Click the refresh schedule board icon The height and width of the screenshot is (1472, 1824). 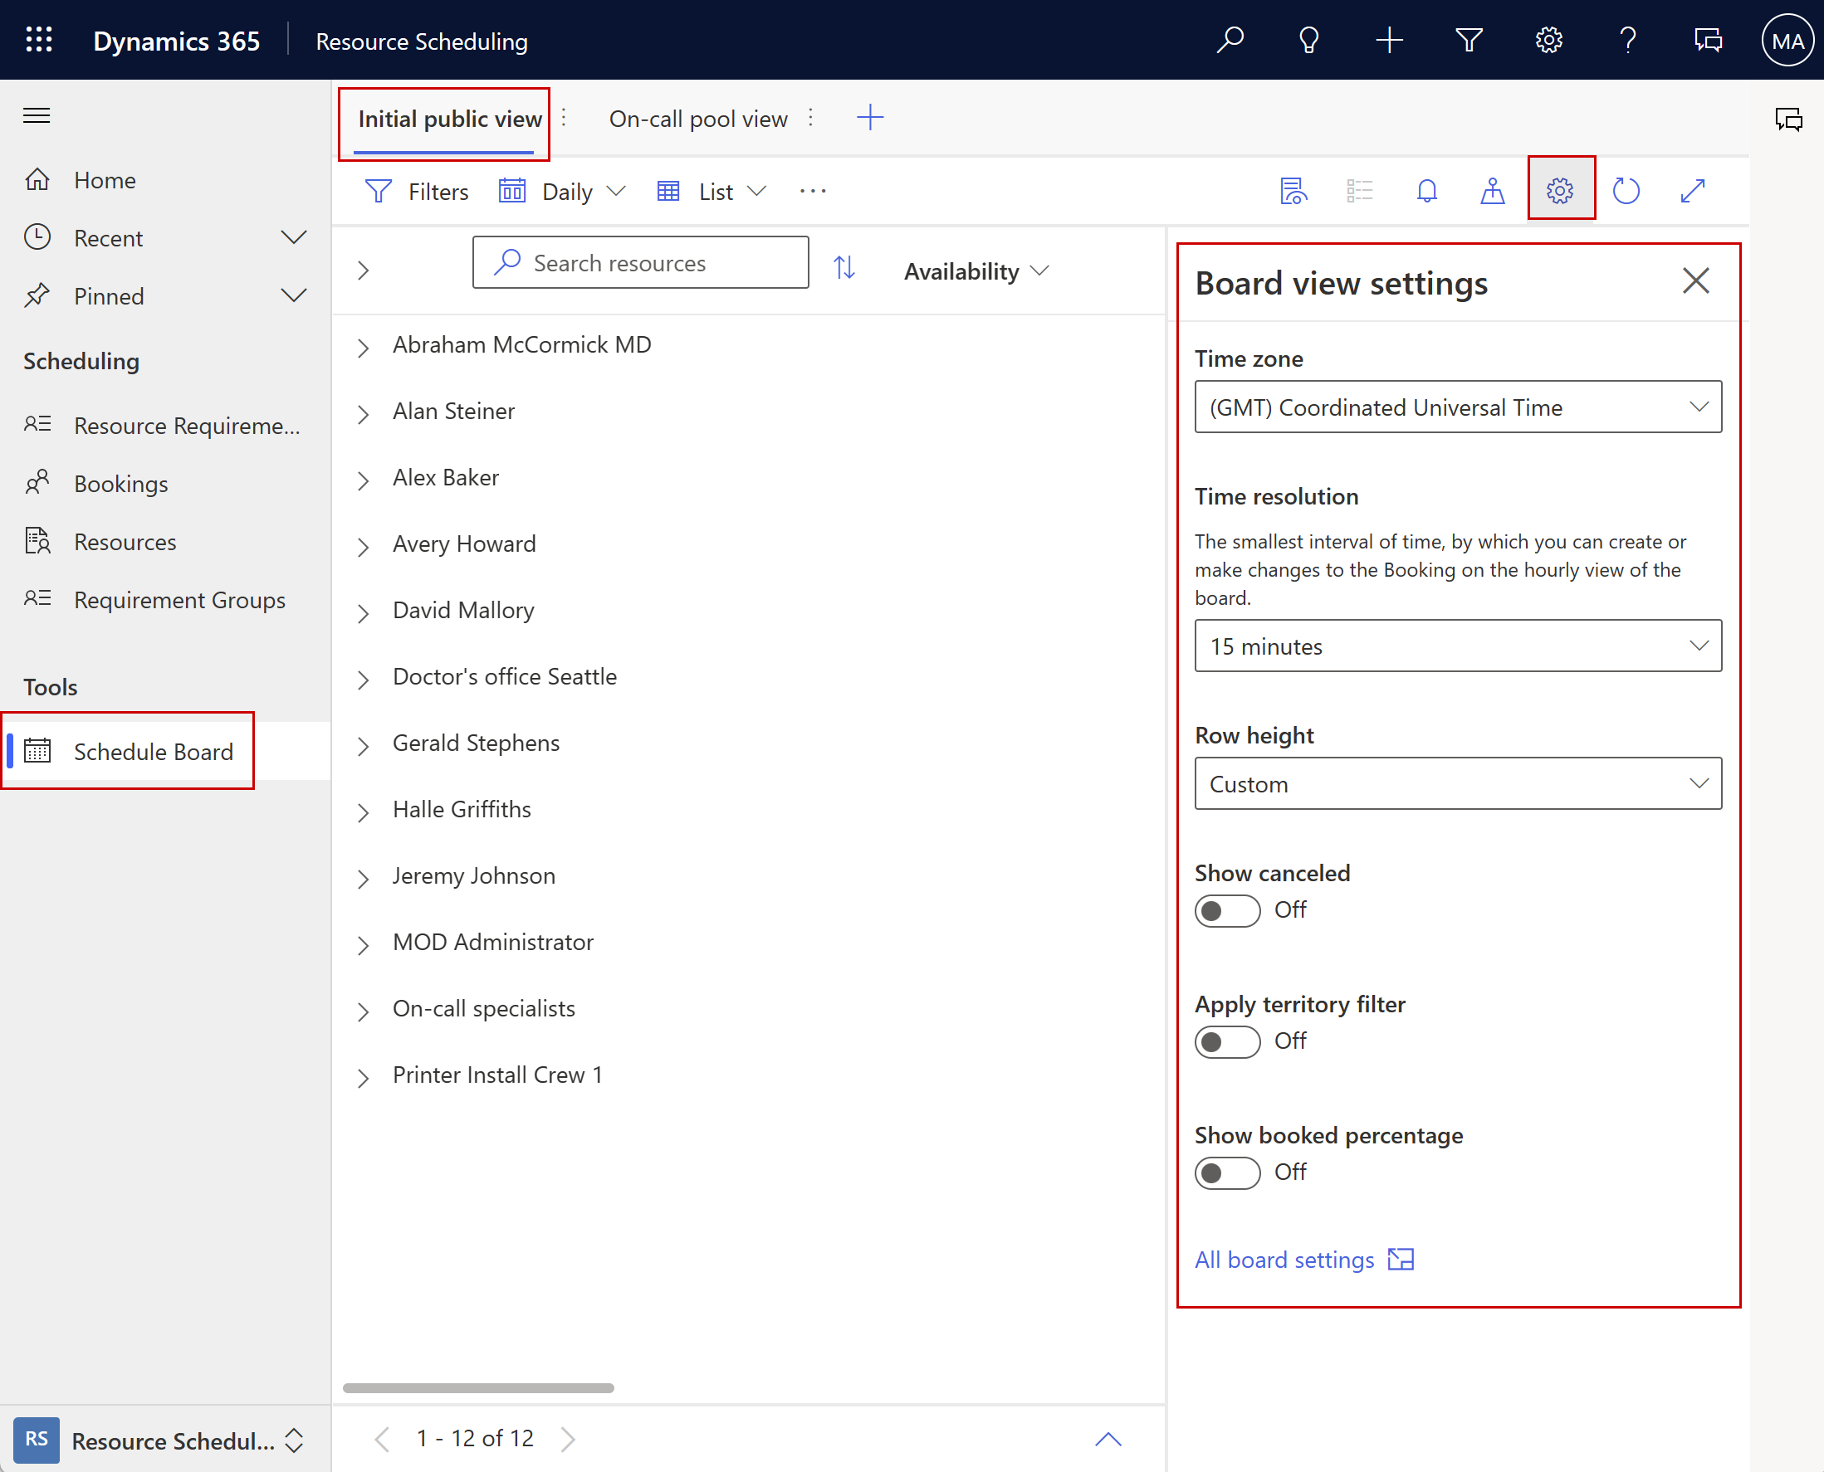[x=1627, y=191]
